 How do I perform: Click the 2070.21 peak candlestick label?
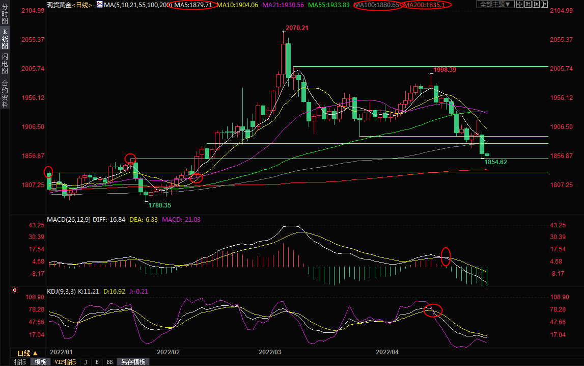pyautogui.click(x=297, y=28)
